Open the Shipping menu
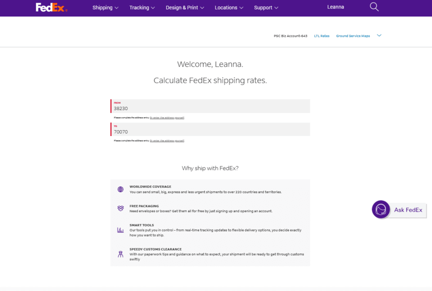This screenshot has height=291, width=432. pyautogui.click(x=105, y=8)
